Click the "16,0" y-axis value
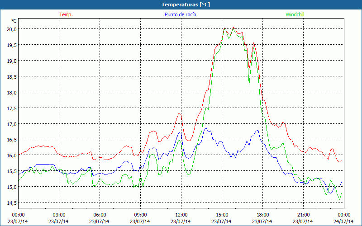The image size is (362, 226). click(12, 155)
